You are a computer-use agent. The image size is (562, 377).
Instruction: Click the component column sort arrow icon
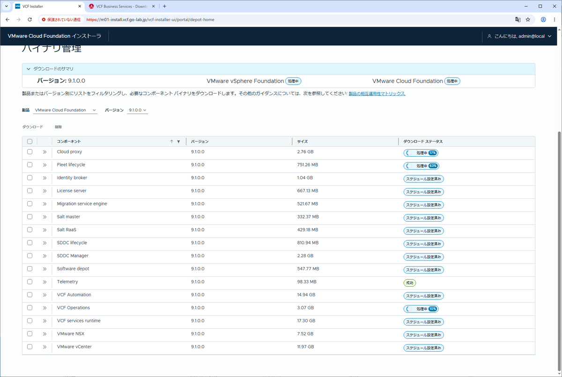(x=172, y=141)
